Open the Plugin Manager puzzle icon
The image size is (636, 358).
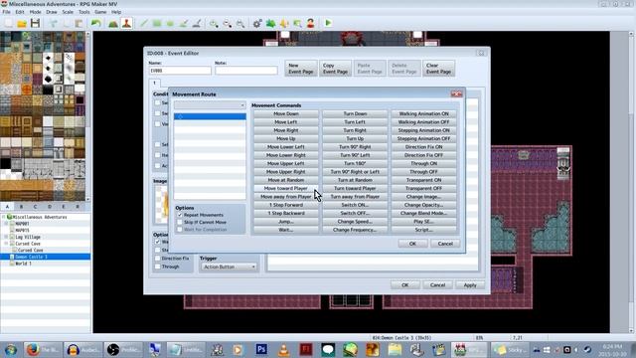(x=270, y=23)
